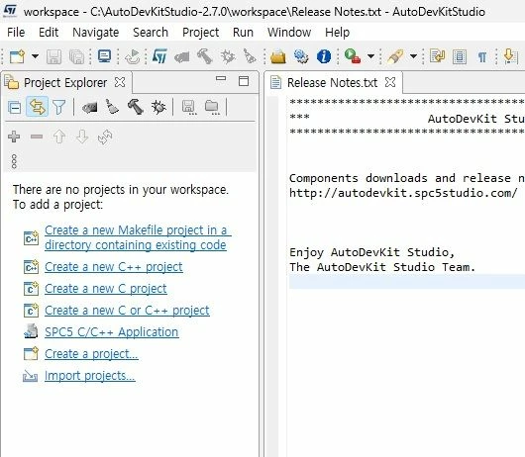
Task: Click Create a new Makefile project link
Action: [138, 237]
